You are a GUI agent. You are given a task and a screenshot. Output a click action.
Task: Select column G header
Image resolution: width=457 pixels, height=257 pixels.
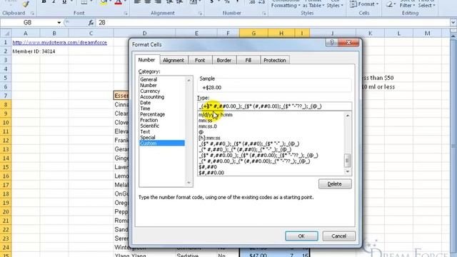click(x=253, y=34)
